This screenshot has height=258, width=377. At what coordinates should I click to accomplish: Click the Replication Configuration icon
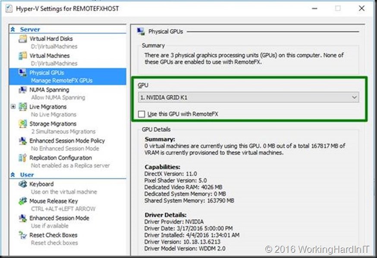(x=21, y=158)
